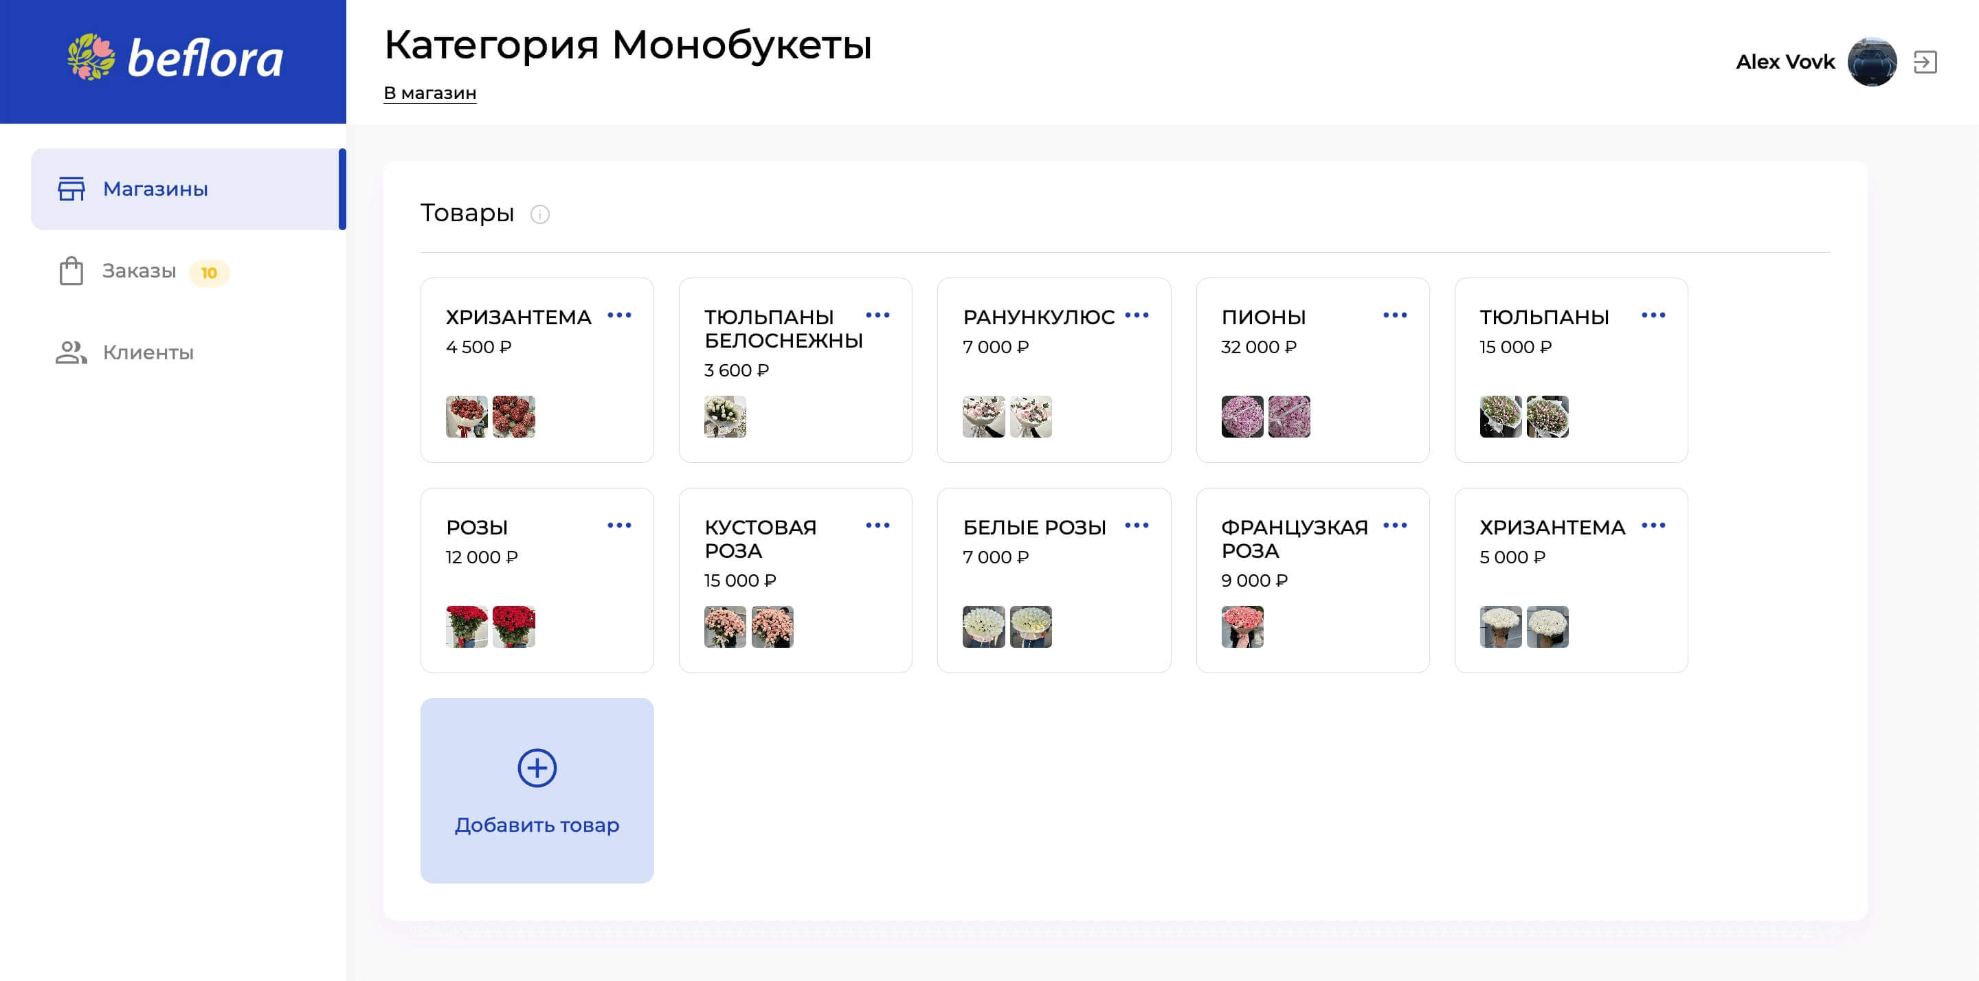Open second photo of Кустовая Роза
Image resolution: width=1979 pixels, height=981 pixels.
[x=772, y=627]
